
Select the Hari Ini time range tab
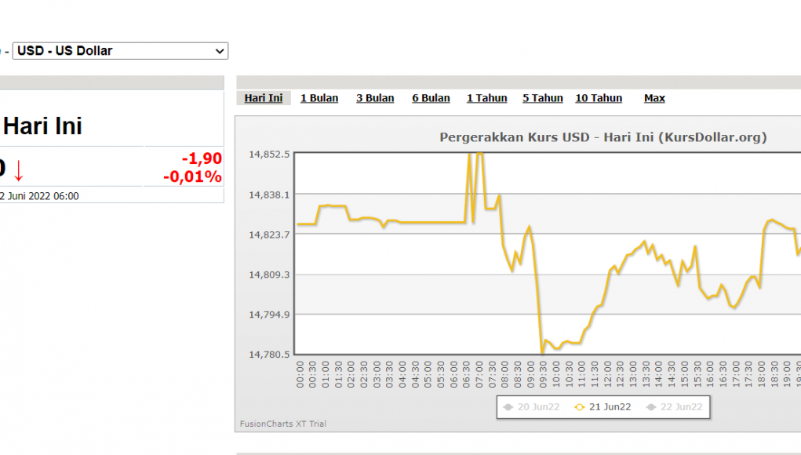[264, 98]
